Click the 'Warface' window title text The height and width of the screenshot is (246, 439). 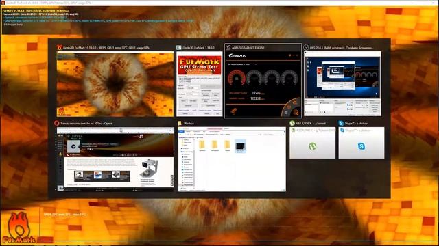189,123
